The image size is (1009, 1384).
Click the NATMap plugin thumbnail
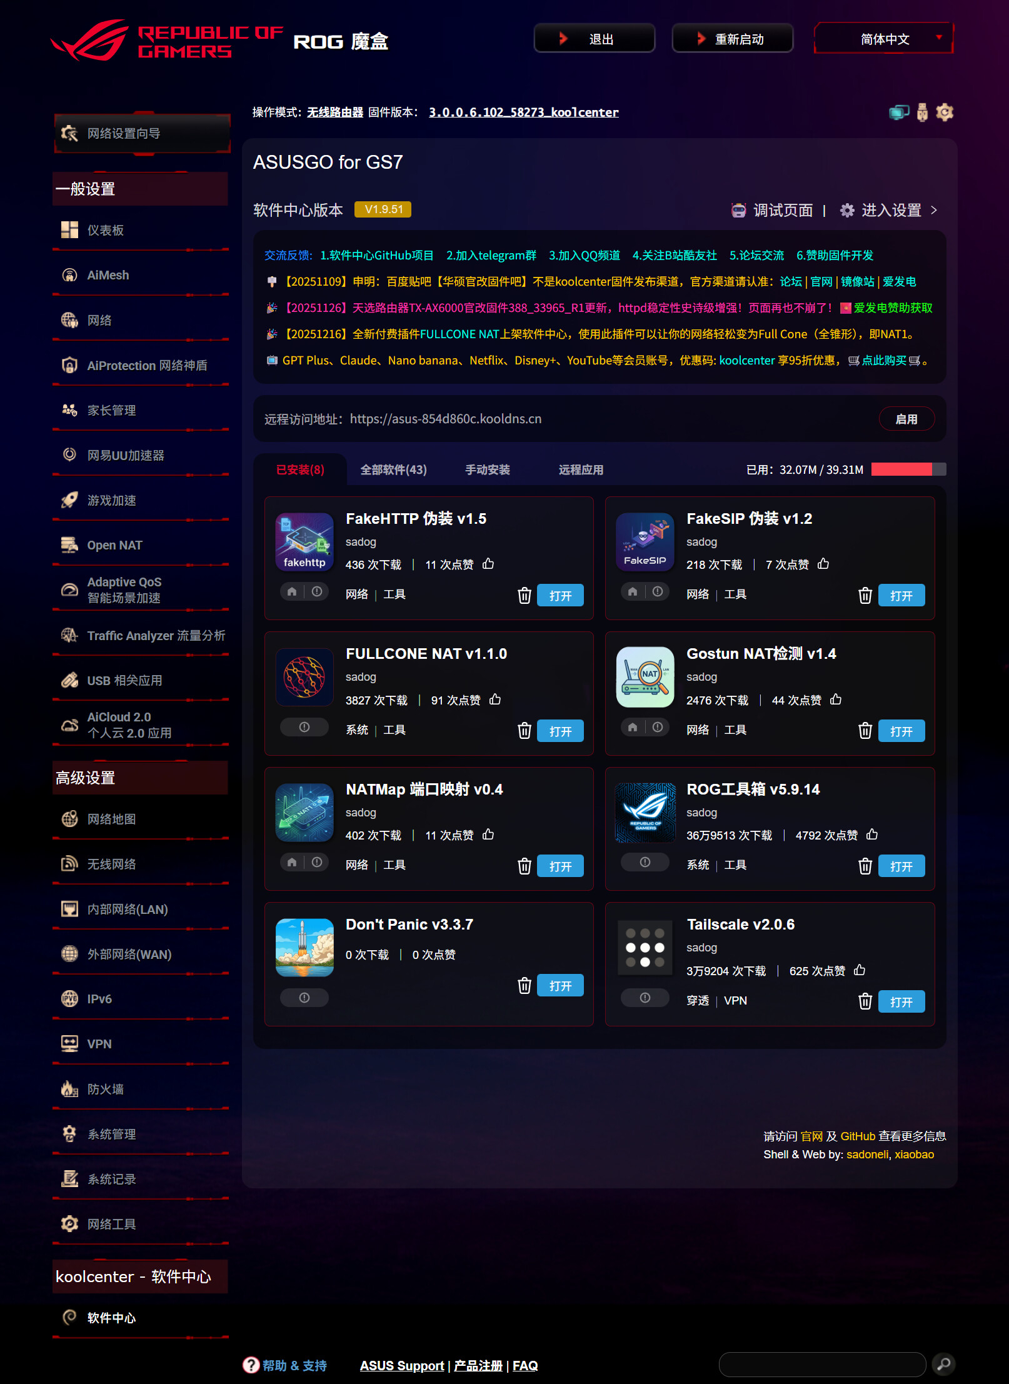tap(304, 813)
